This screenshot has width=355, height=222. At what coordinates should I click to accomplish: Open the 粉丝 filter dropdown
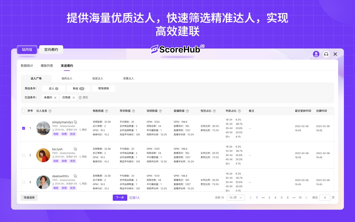[78, 88]
